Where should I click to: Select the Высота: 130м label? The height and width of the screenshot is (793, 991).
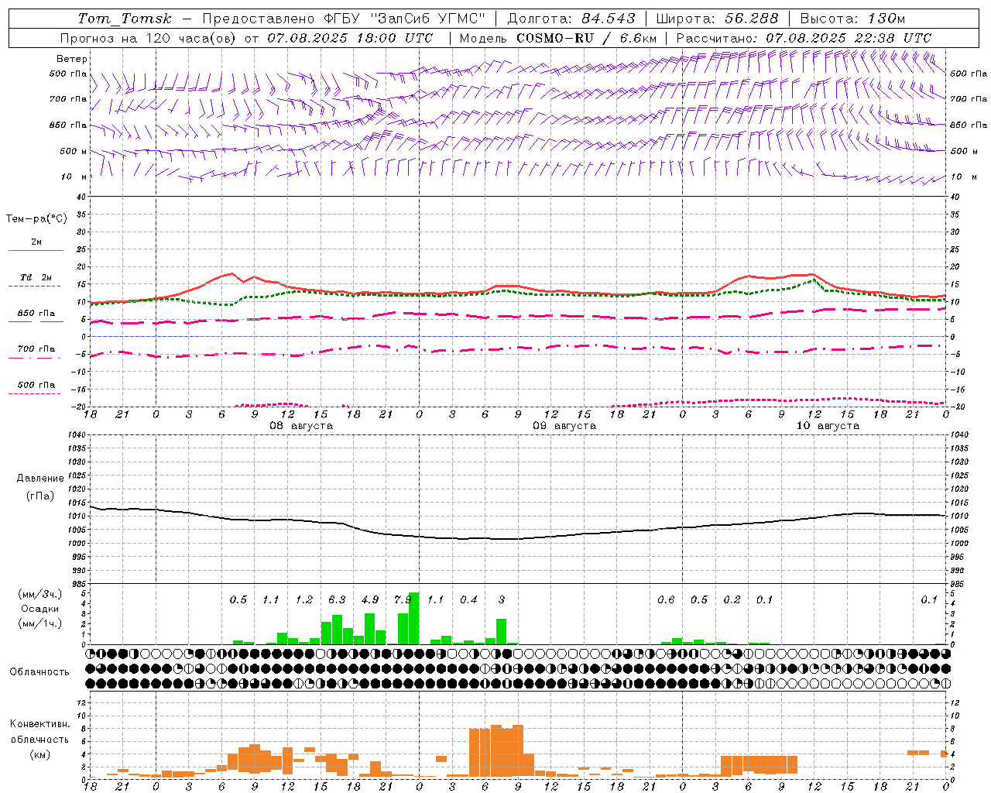pyautogui.click(x=852, y=19)
